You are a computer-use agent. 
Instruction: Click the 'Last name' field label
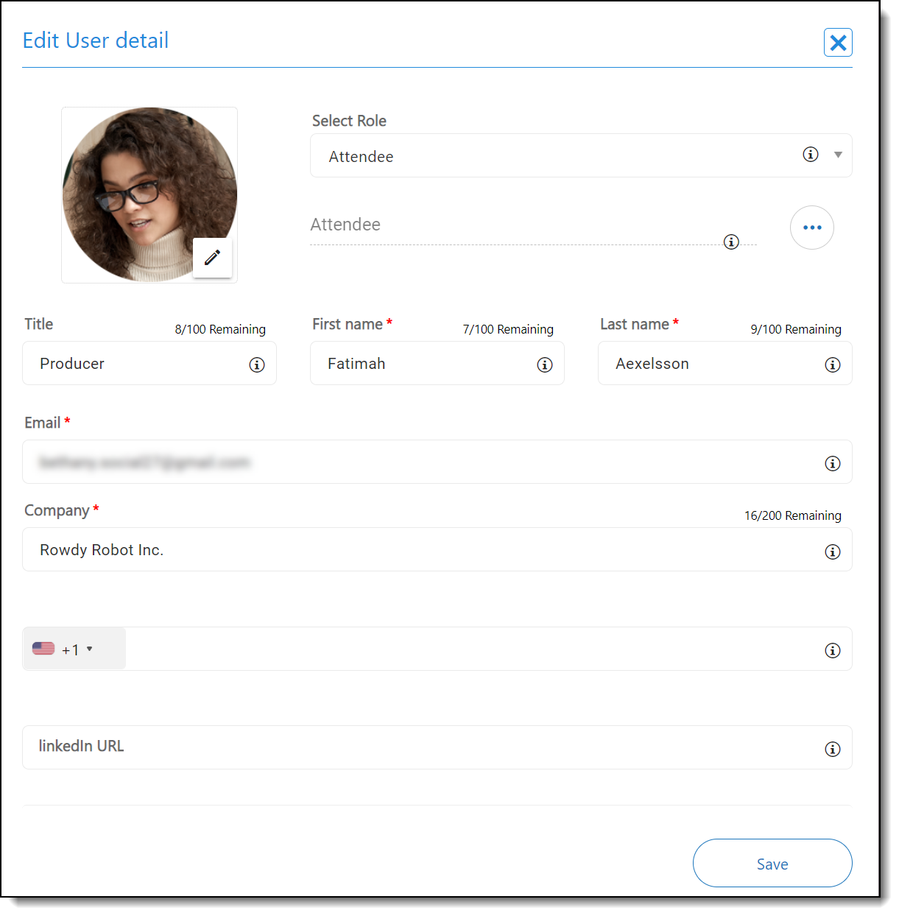(x=635, y=324)
